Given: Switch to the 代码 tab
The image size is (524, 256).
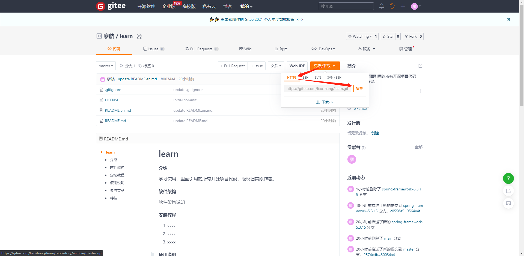Looking at the screenshot, I should click(x=114, y=49).
